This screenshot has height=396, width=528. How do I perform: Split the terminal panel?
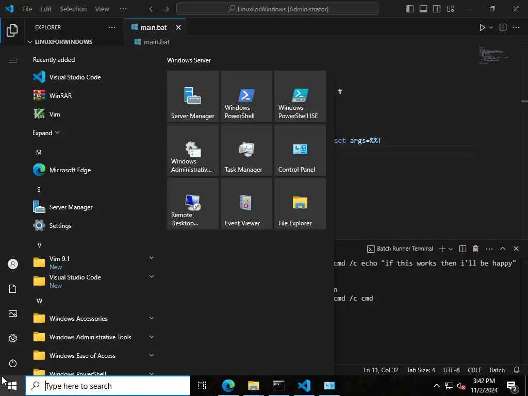(x=463, y=249)
